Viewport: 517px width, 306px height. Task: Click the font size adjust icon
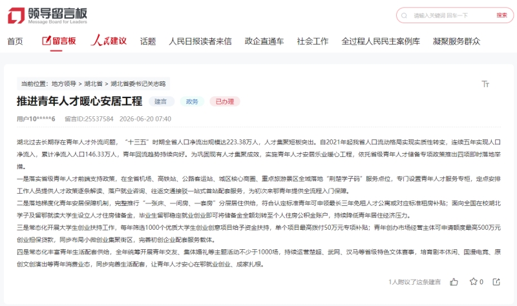coord(485,84)
